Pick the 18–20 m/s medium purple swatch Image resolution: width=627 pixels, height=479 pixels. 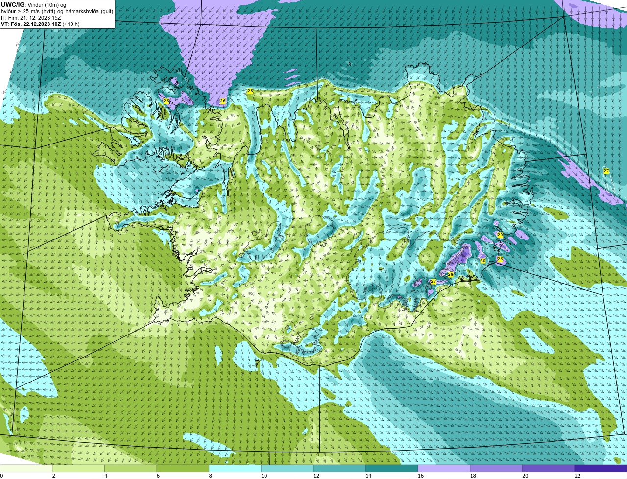[x=496, y=468]
